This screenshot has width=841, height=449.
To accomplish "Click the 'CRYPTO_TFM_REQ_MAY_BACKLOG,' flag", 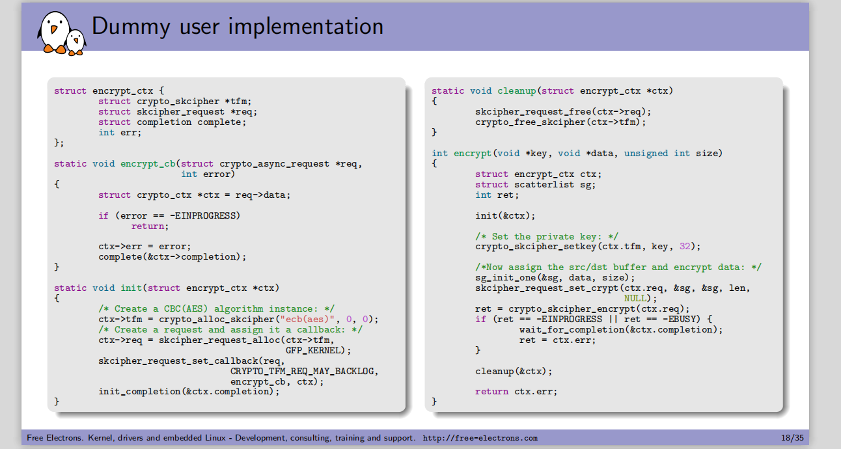I will coord(304,372).
